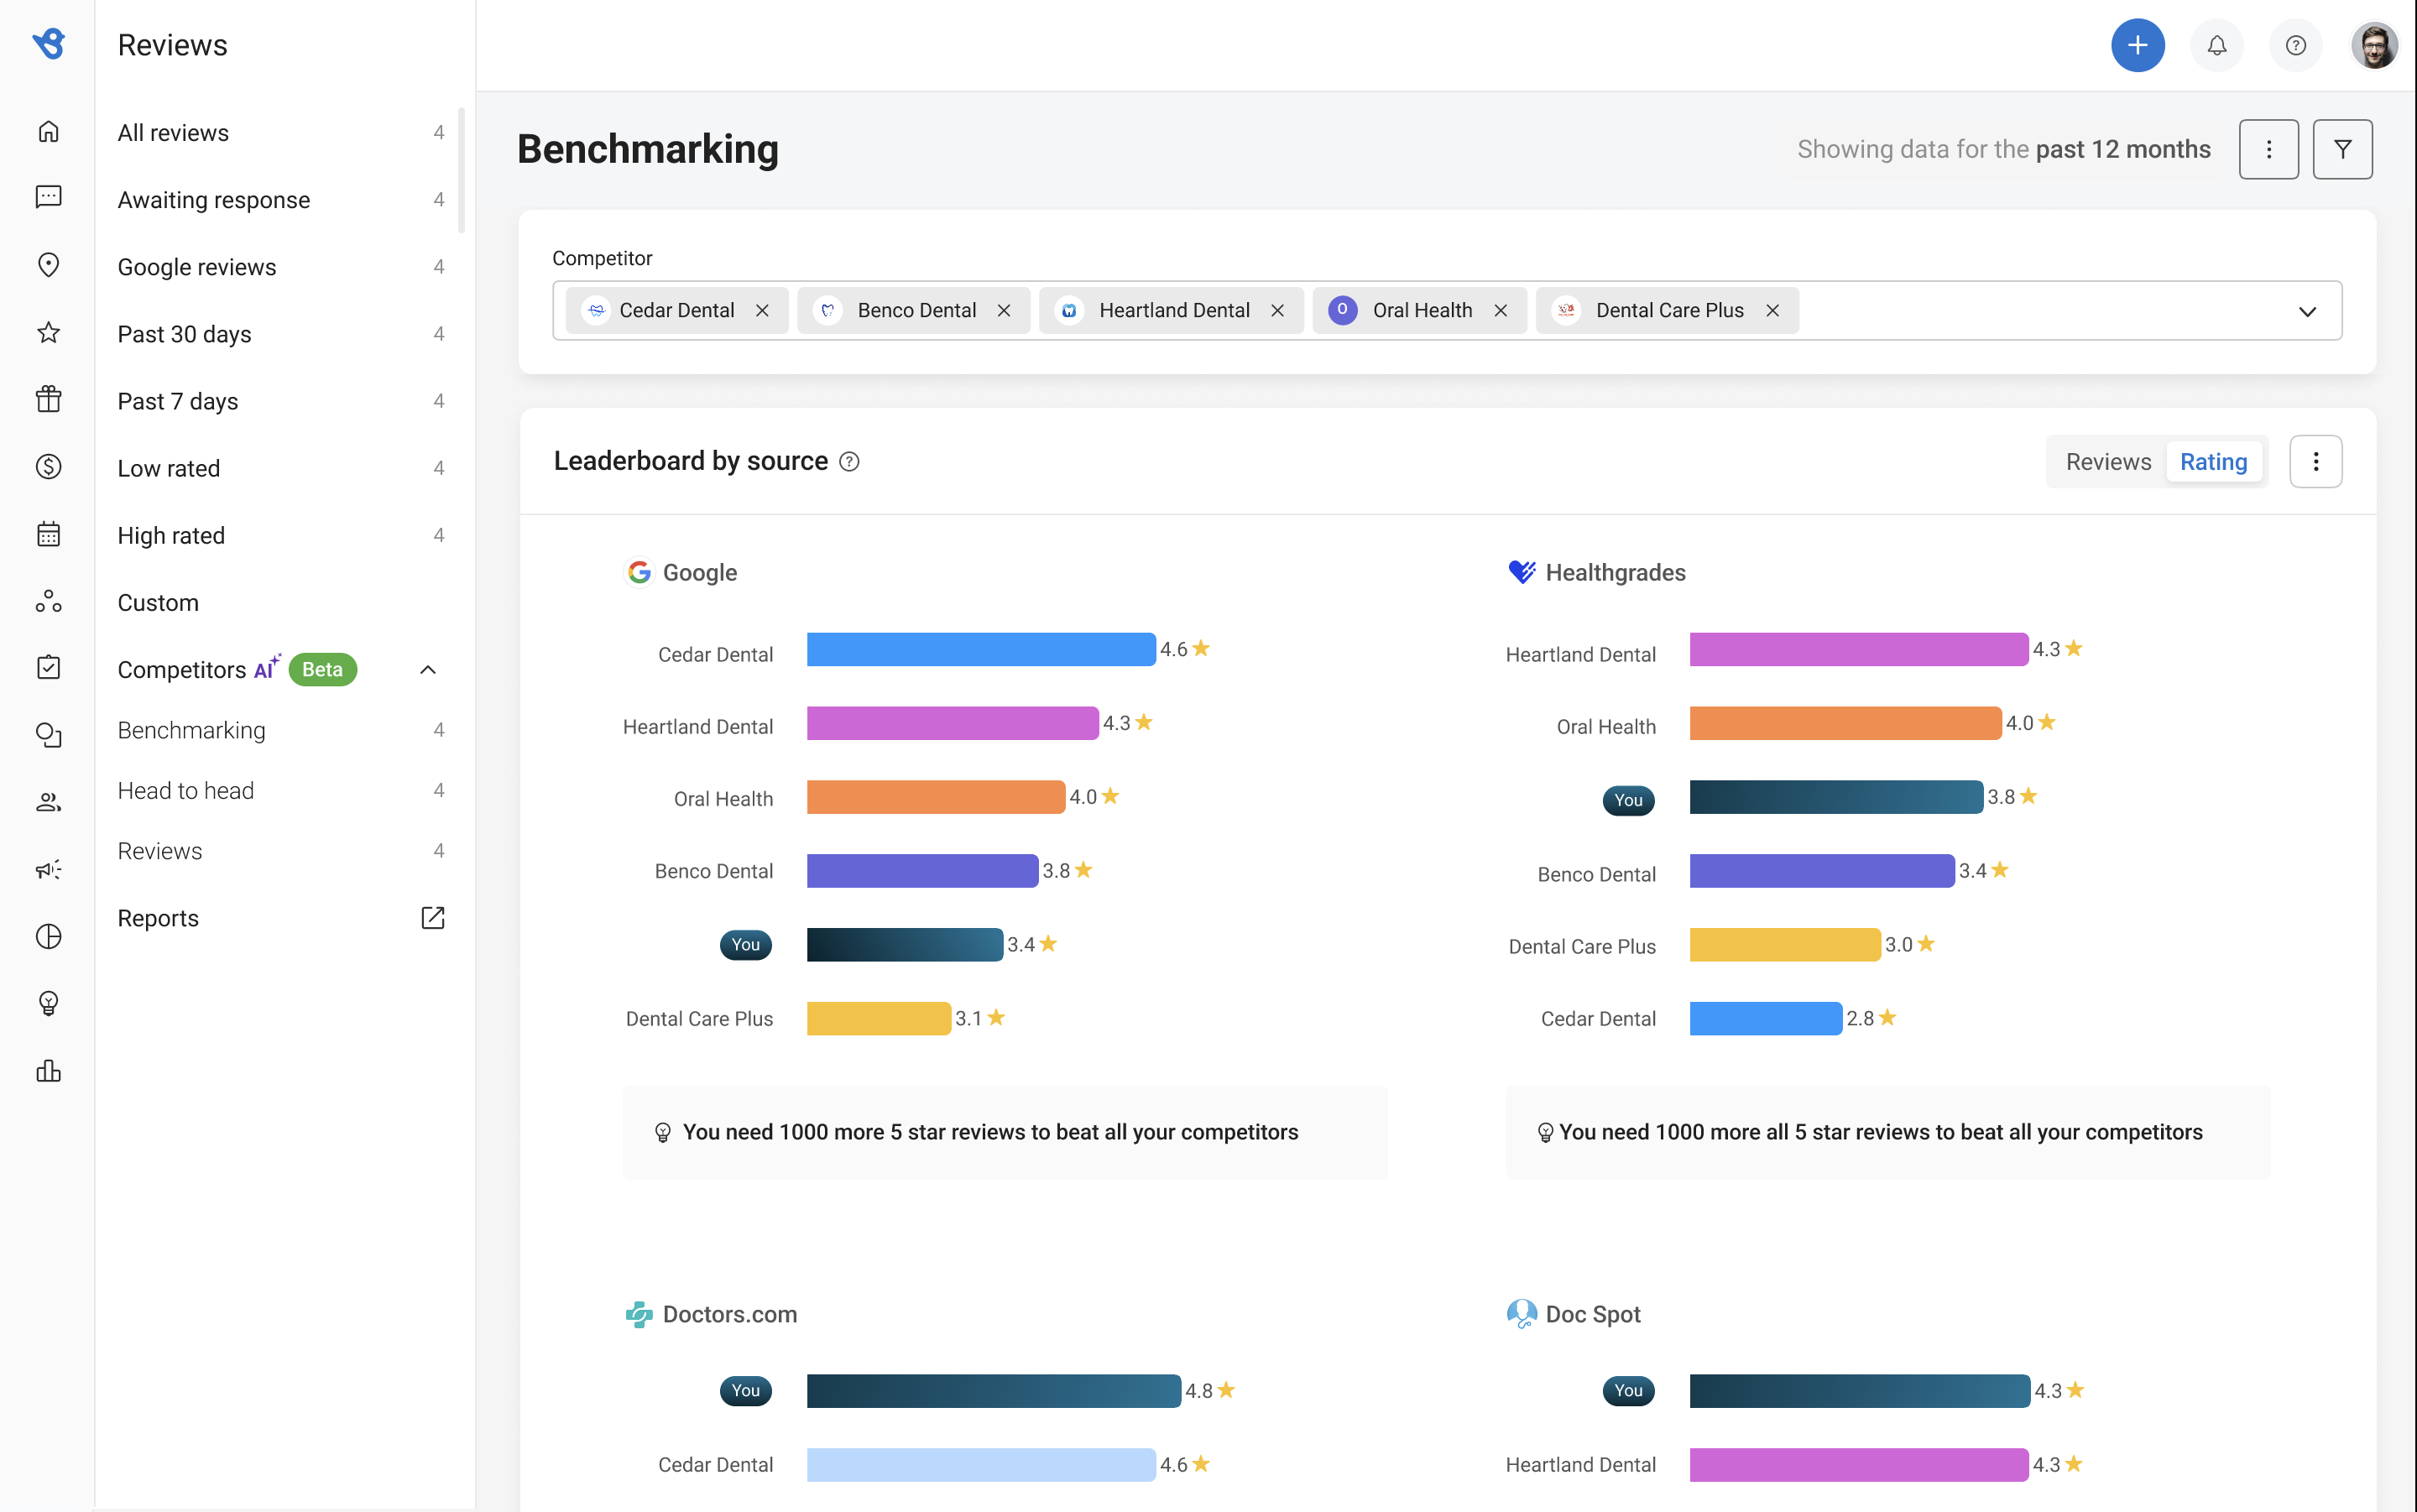Open the Reports bar chart sidebar icon
Viewport: 2417px width, 1512px height.
pyautogui.click(x=48, y=1071)
